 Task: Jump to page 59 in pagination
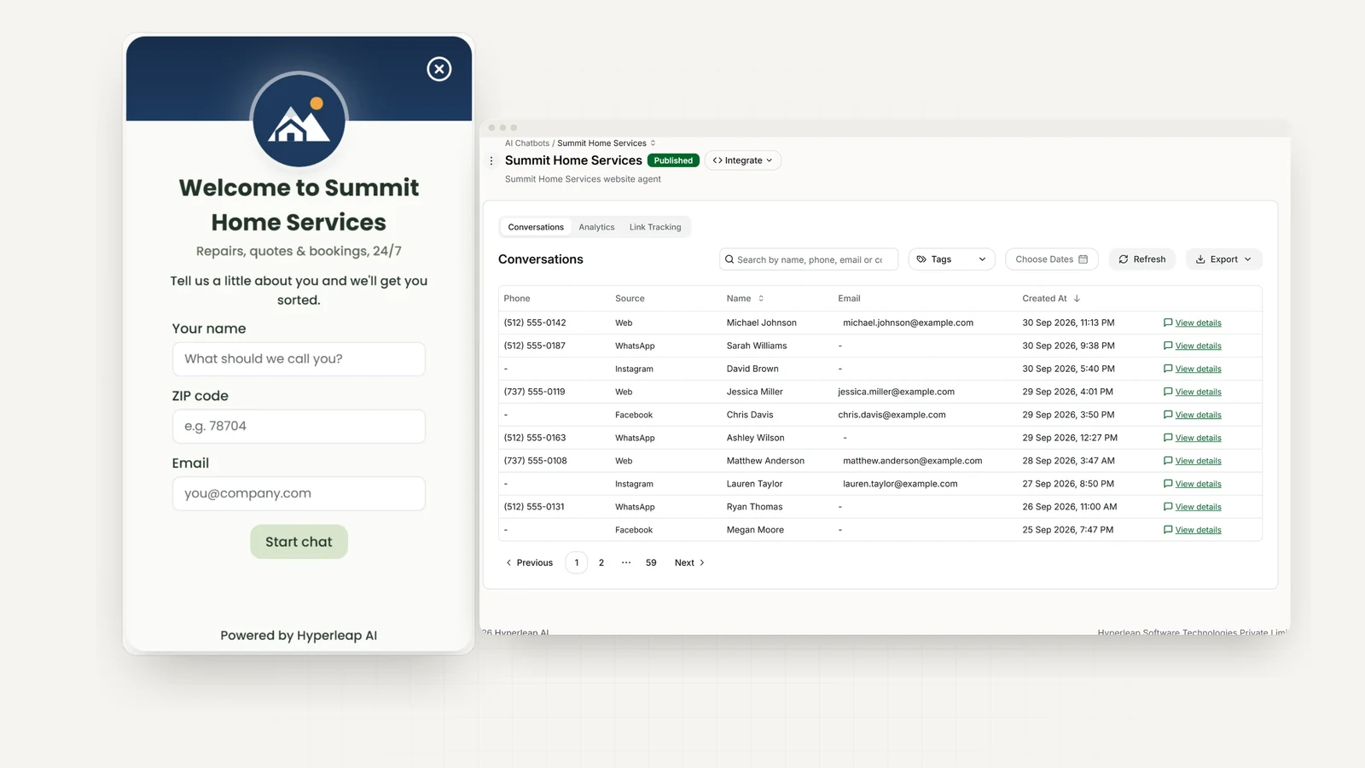[651, 563]
